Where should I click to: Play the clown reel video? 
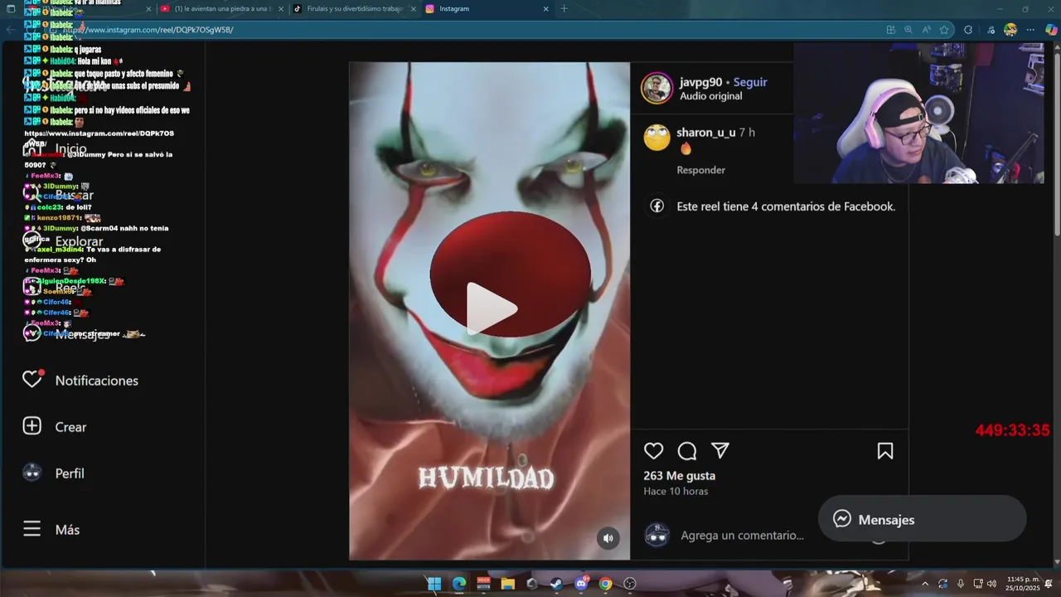click(x=492, y=308)
